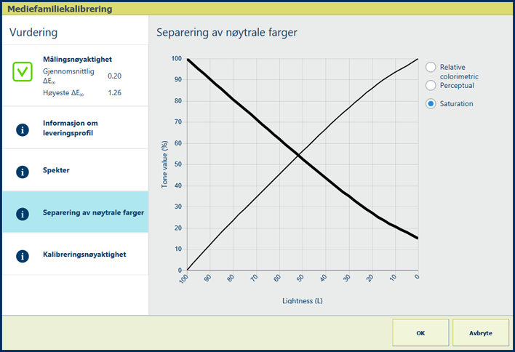Image resolution: width=515 pixels, height=352 pixels.
Task: Open the Målingsnøyaktighet section
Action: [x=76, y=76]
